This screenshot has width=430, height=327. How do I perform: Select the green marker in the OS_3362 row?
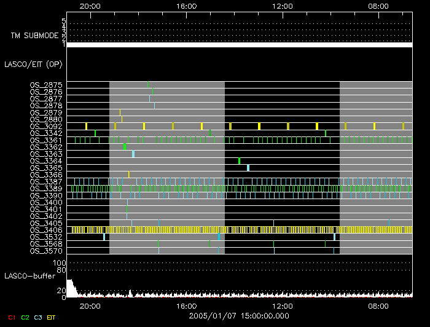[125, 147]
